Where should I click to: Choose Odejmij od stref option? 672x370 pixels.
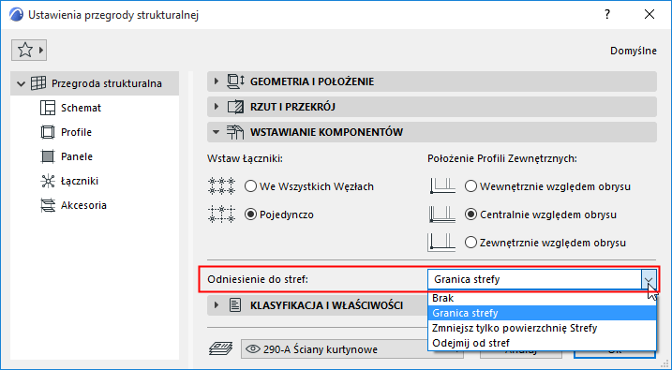542,343
